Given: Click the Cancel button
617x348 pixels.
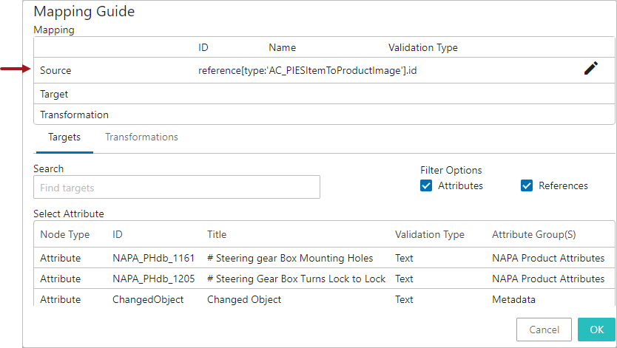Looking at the screenshot, I should pos(544,330).
